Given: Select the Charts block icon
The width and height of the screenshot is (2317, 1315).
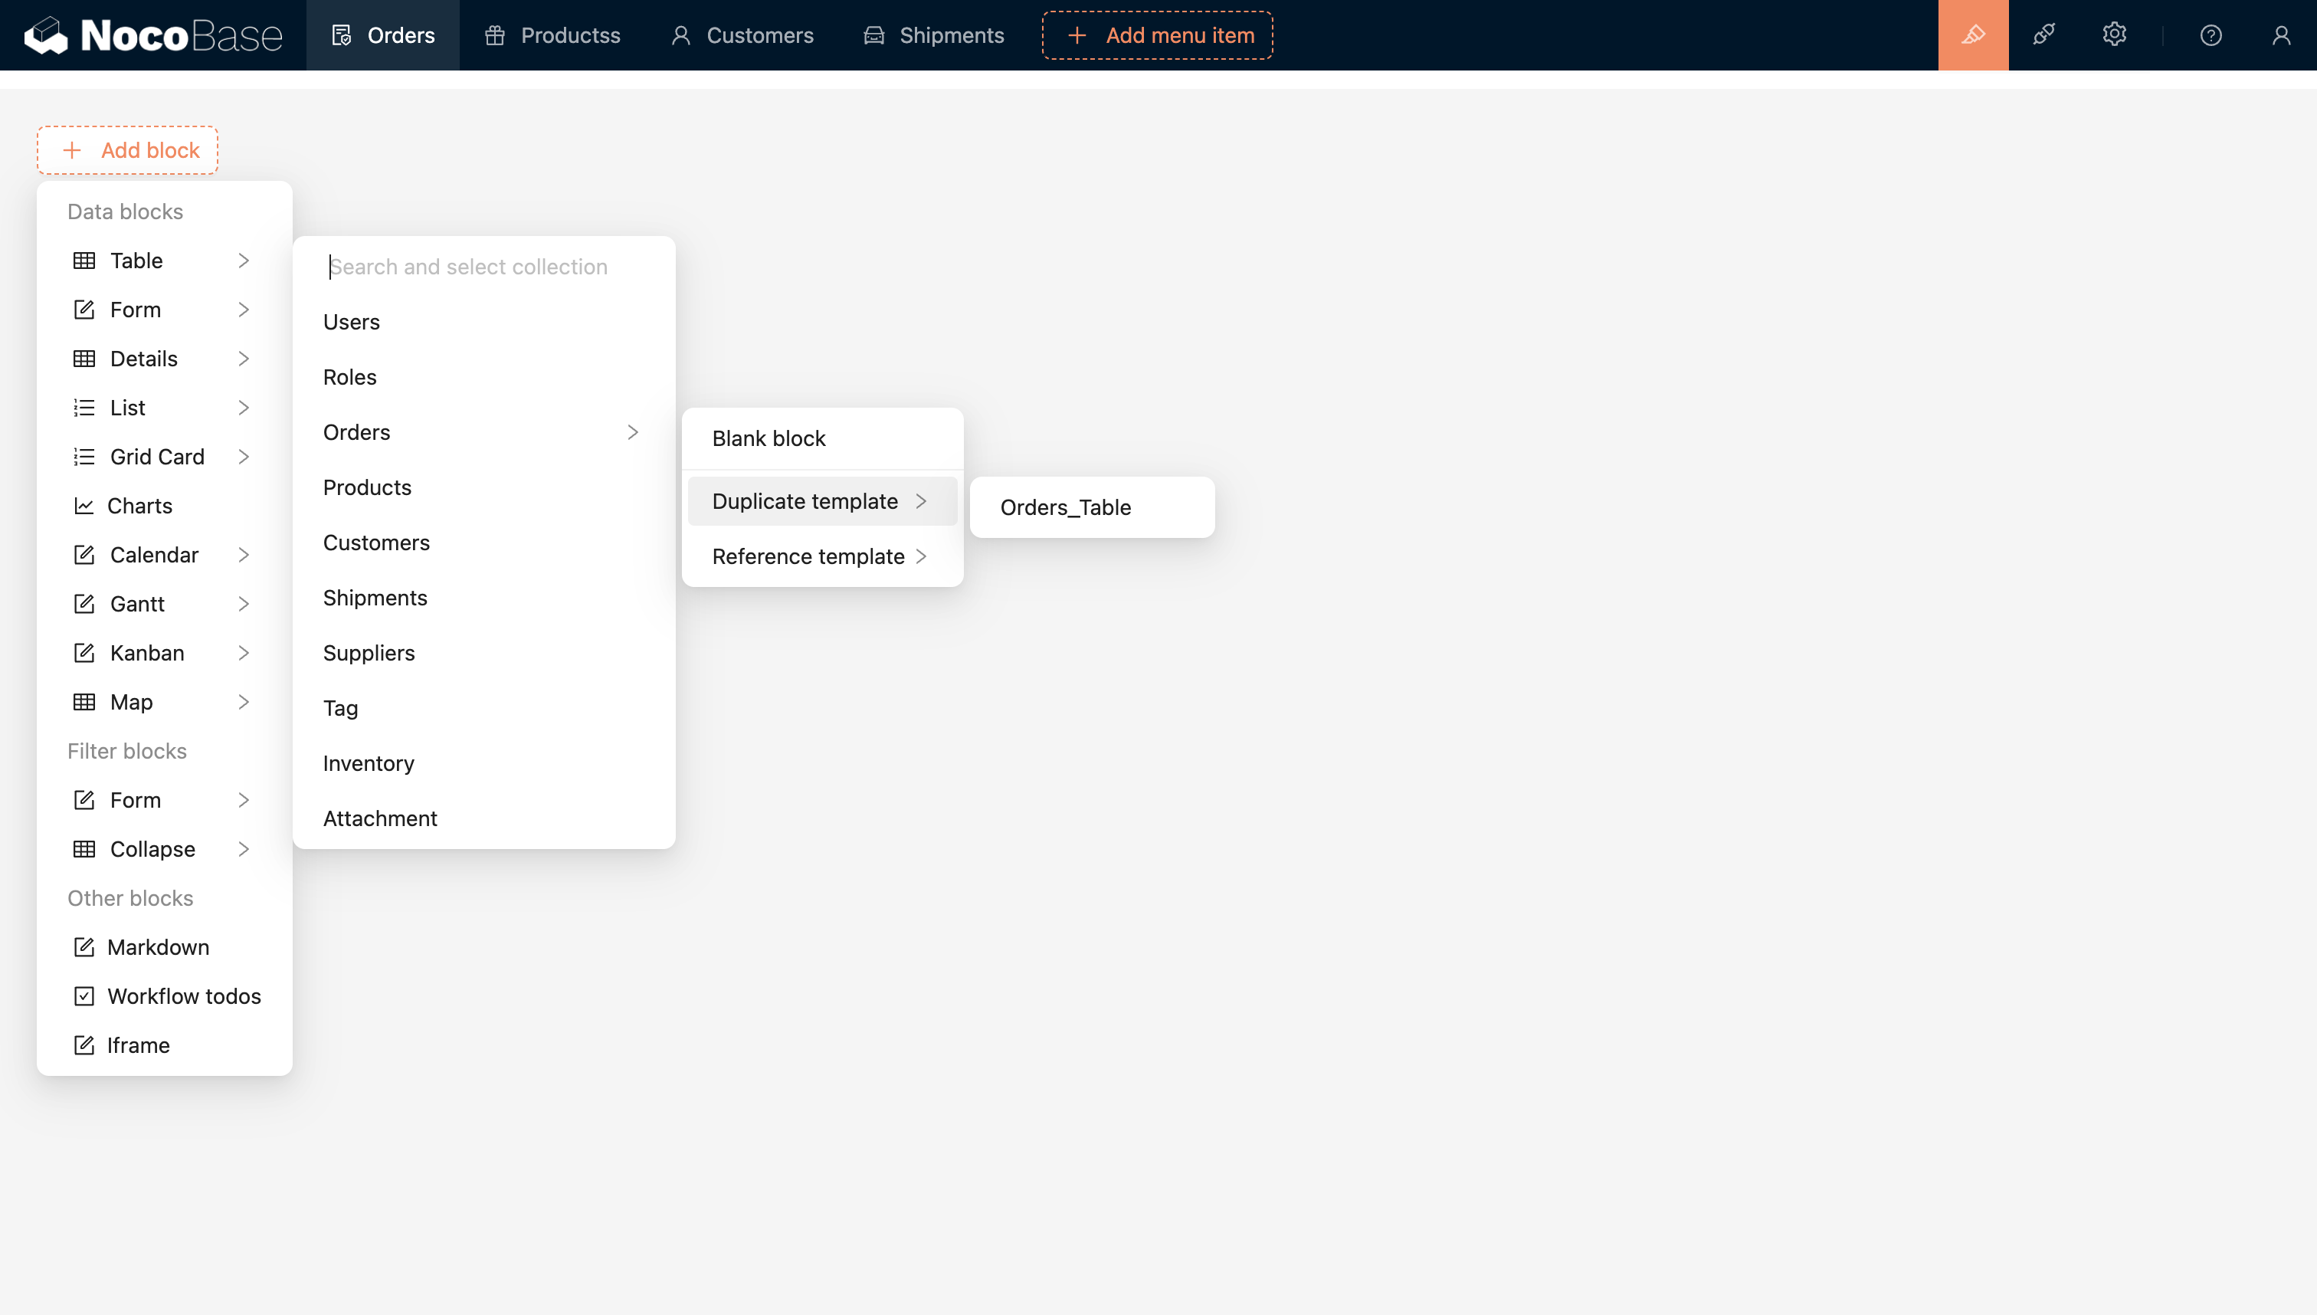Looking at the screenshot, I should (84, 506).
